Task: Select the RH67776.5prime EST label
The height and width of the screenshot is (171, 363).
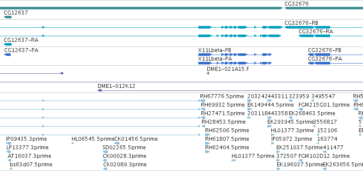Action: coord(222,96)
